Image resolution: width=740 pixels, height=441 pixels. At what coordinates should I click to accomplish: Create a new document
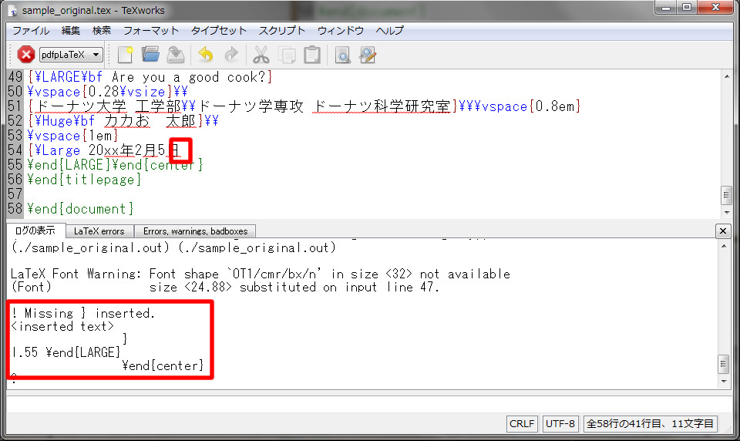point(126,55)
